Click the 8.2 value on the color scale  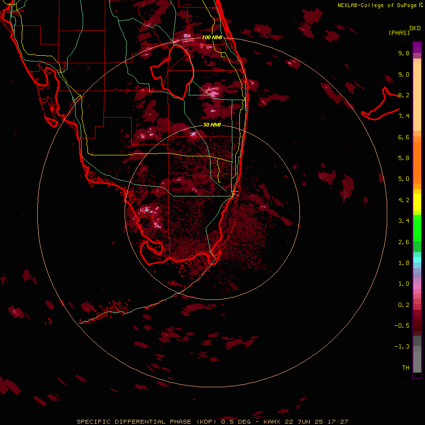[x=404, y=95]
